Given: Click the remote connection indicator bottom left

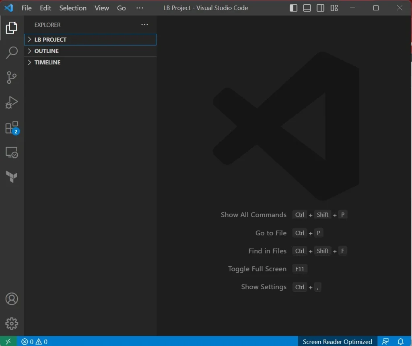Looking at the screenshot, I should click(x=8, y=341).
